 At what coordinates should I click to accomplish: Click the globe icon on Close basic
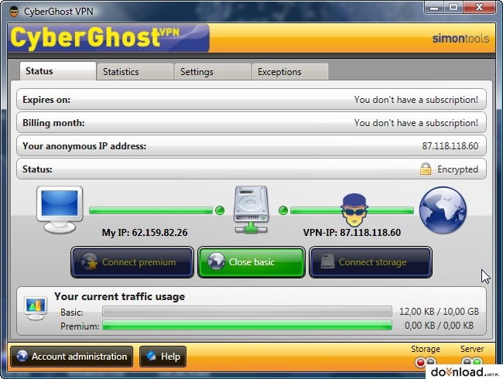[216, 261]
